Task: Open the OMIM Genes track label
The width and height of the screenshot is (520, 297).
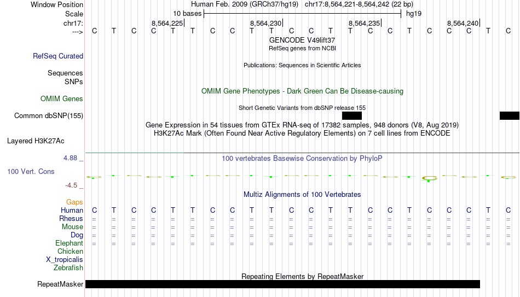Action: click(61, 99)
